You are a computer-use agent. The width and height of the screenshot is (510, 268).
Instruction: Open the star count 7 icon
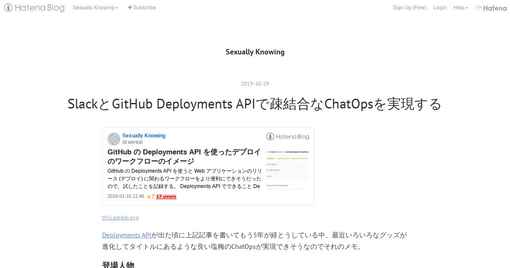pos(150,197)
